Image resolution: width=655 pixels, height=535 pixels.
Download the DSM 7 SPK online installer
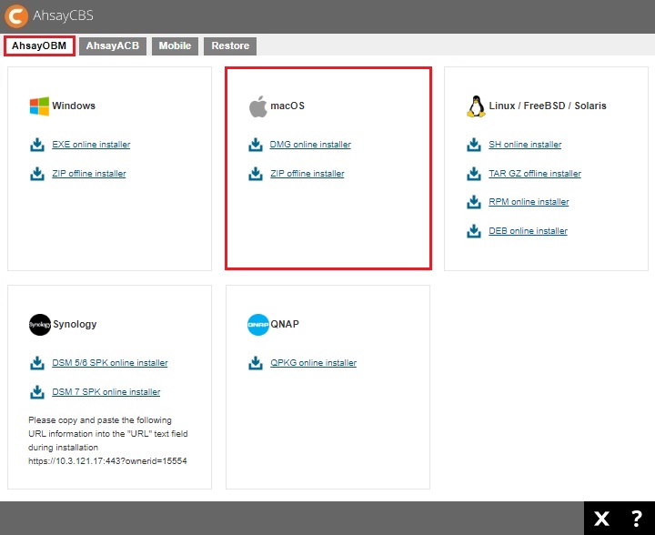click(106, 392)
